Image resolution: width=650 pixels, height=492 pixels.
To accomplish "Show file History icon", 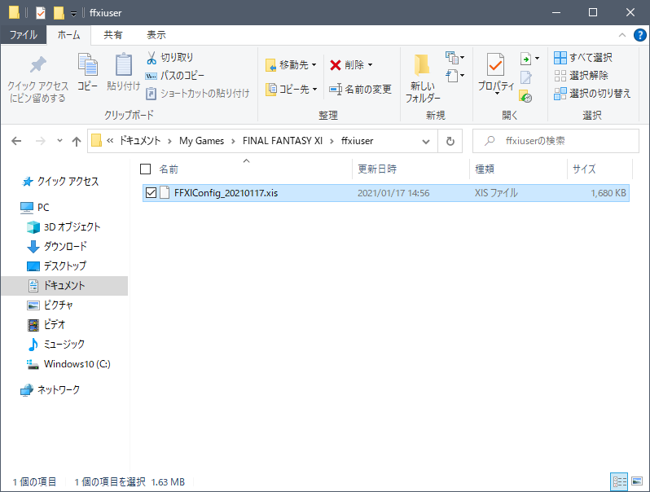I will (x=525, y=96).
